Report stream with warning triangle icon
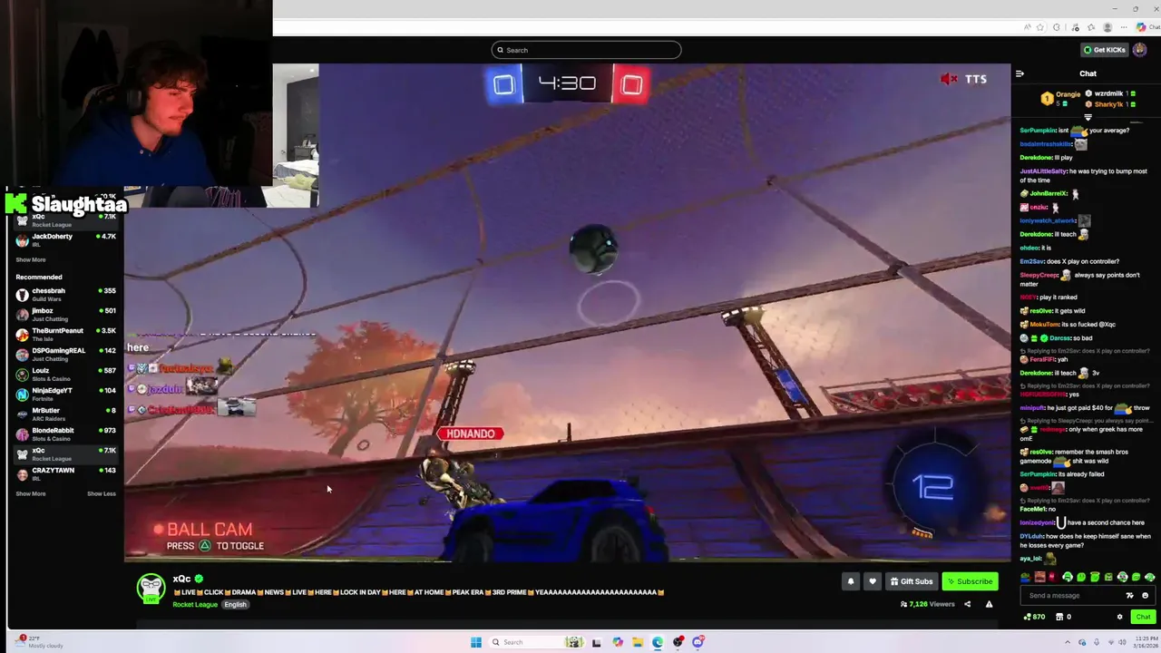1161x653 pixels. coord(989,604)
